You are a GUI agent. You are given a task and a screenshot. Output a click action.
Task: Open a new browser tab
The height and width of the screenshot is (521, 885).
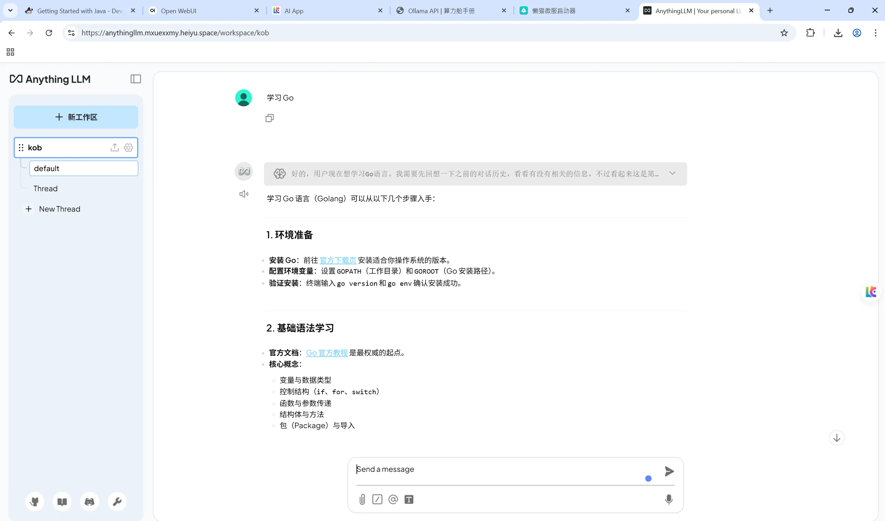click(x=770, y=10)
